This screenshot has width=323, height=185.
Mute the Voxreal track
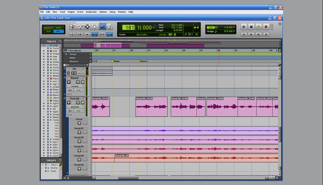click(83, 102)
